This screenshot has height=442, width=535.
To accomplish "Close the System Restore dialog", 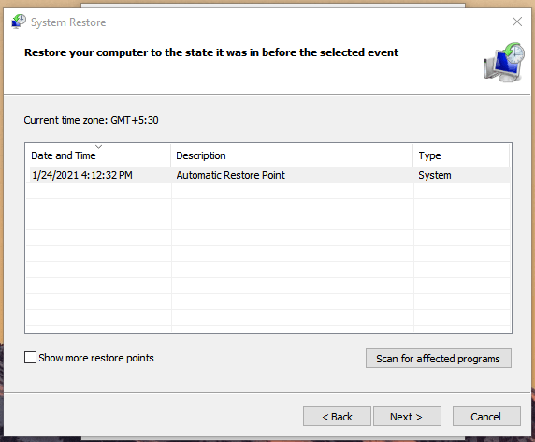I will (x=517, y=22).
